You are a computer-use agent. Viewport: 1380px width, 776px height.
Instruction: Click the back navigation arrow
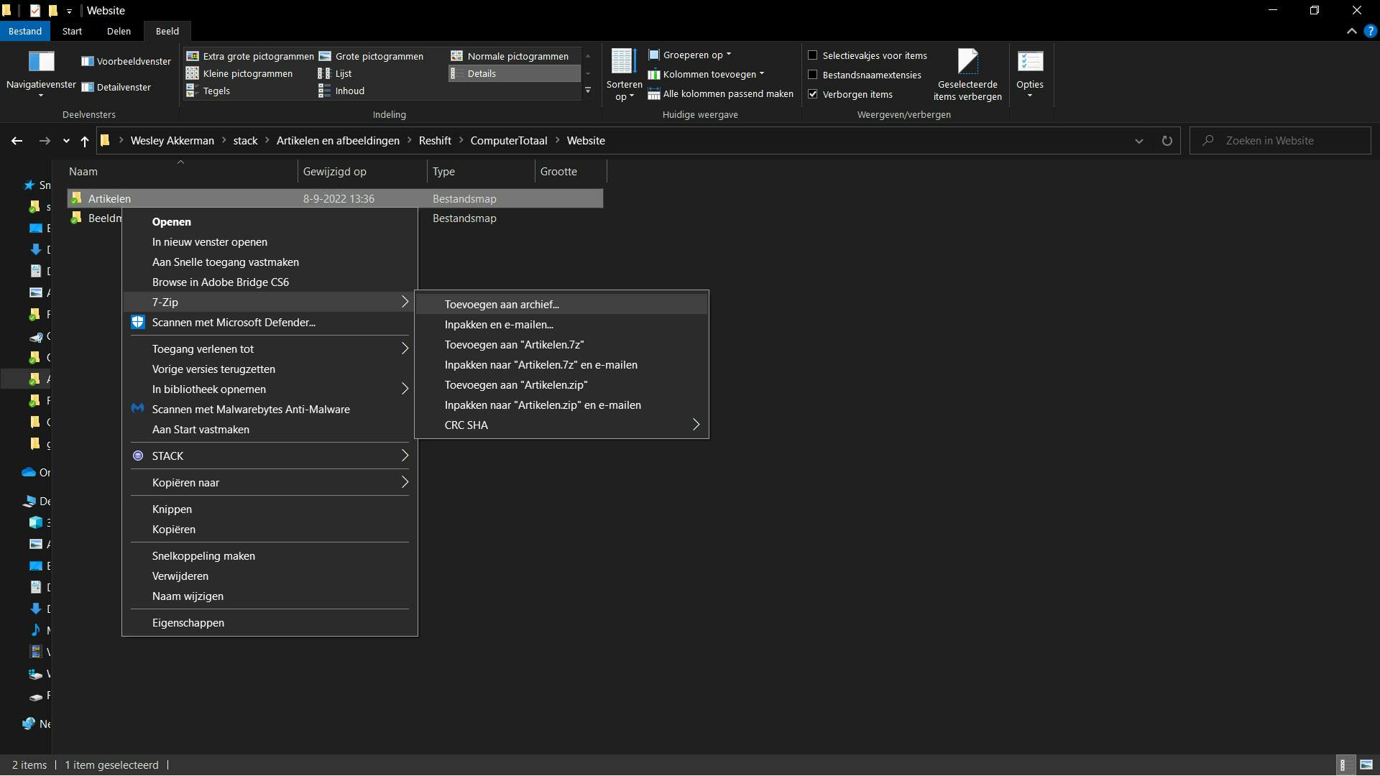tap(17, 141)
